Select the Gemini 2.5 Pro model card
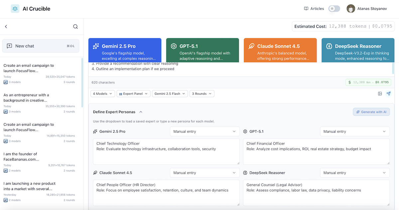The width and height of the screenshot is (399, 210). (125, 50)
